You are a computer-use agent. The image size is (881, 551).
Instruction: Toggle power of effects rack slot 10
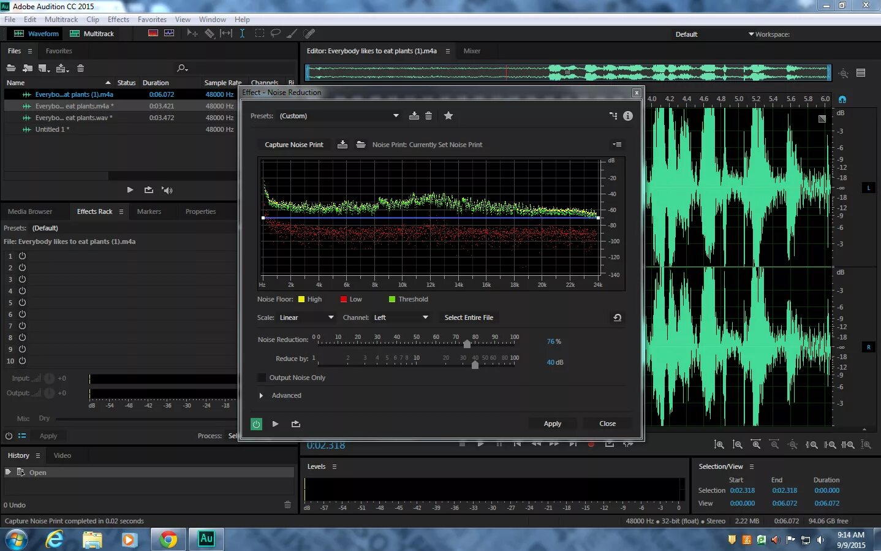point(22,360)
